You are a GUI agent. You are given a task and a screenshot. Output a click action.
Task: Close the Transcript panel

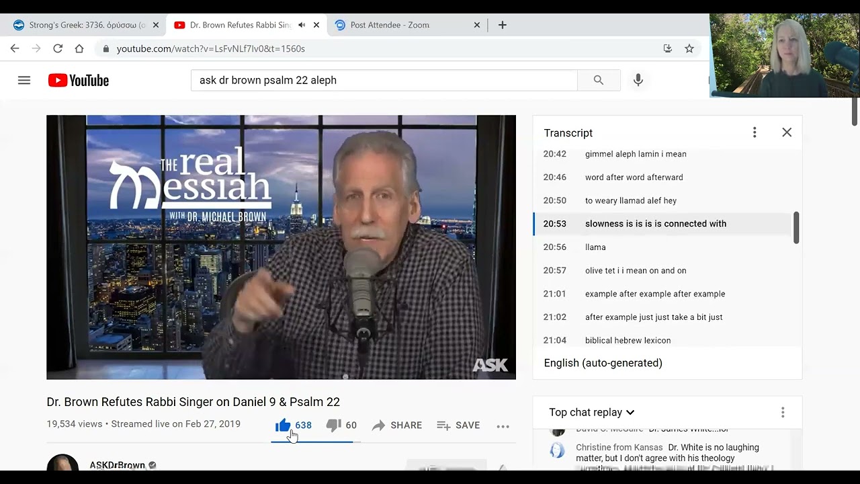(787, 132)
